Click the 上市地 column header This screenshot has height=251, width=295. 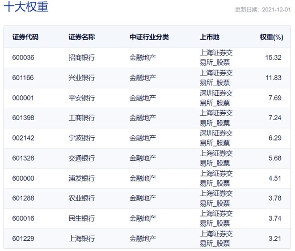point(210,37)
